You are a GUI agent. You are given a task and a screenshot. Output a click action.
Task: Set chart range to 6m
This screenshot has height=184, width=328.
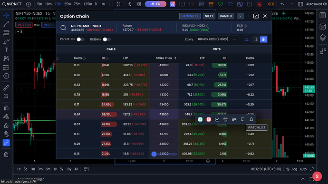48,169
